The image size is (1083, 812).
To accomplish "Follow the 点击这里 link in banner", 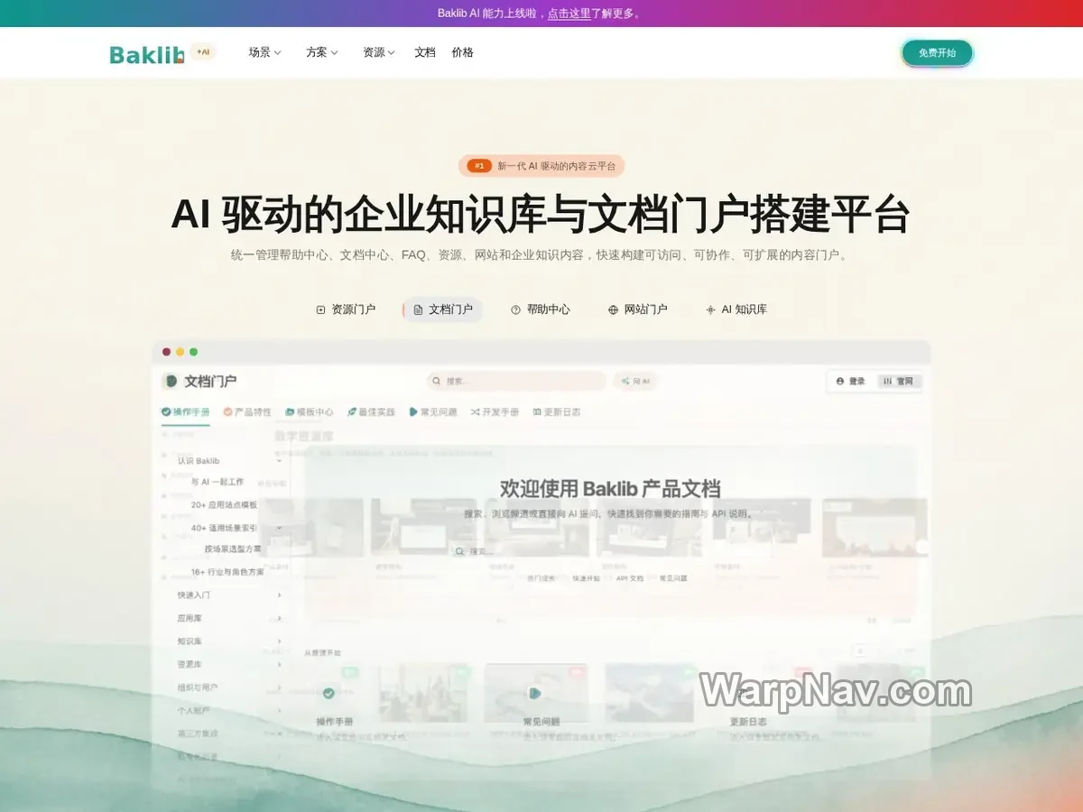I will pyautogui.click(x=569, y=14).
